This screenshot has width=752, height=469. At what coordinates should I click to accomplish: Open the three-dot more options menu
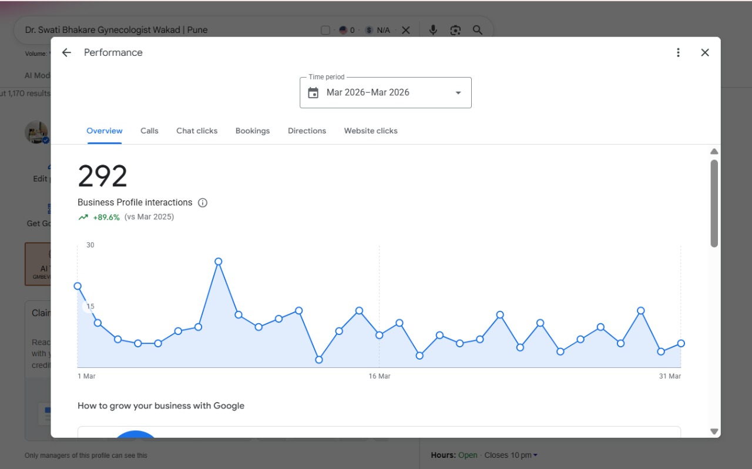pyautogui.click(x=678, y=52)
